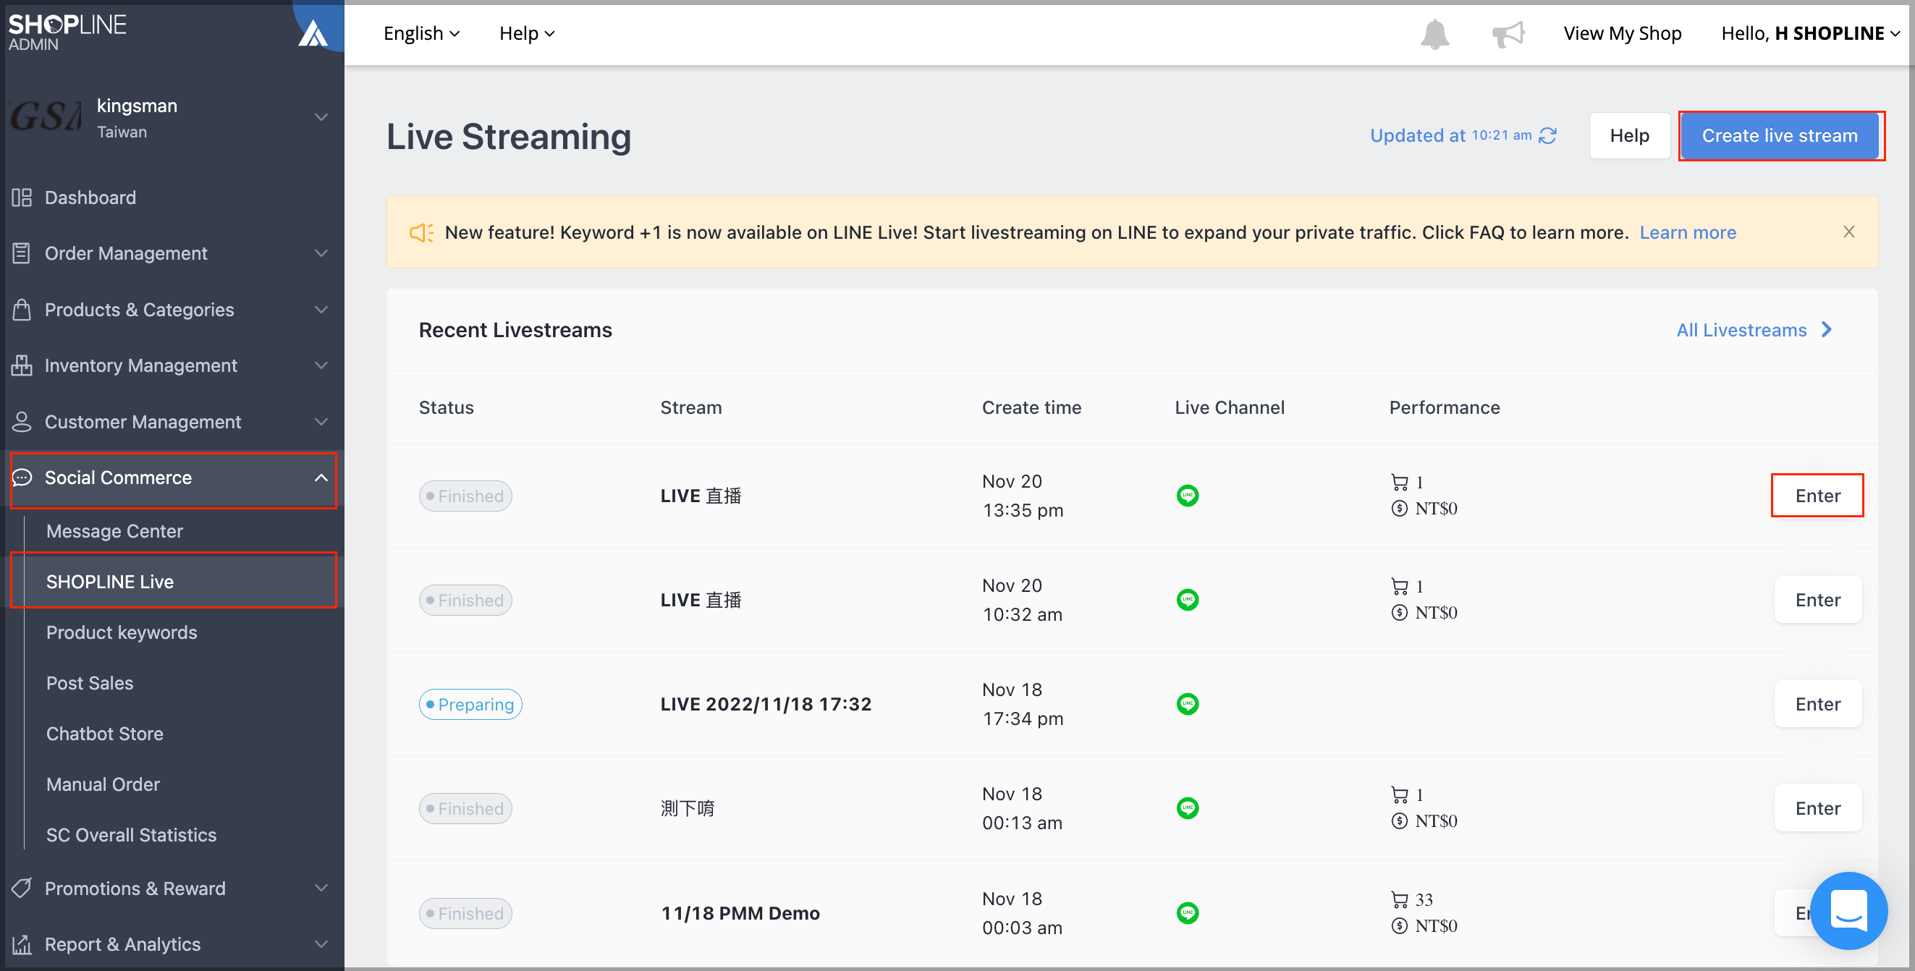The width and height of the screenshot is (1915, 971).
Task: Click the Order Management clipboard icon
Action: [22, 253]
